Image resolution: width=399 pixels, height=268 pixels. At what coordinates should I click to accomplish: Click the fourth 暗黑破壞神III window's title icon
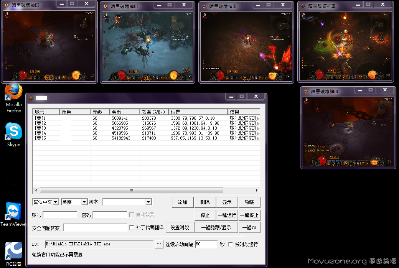(303, 6)
